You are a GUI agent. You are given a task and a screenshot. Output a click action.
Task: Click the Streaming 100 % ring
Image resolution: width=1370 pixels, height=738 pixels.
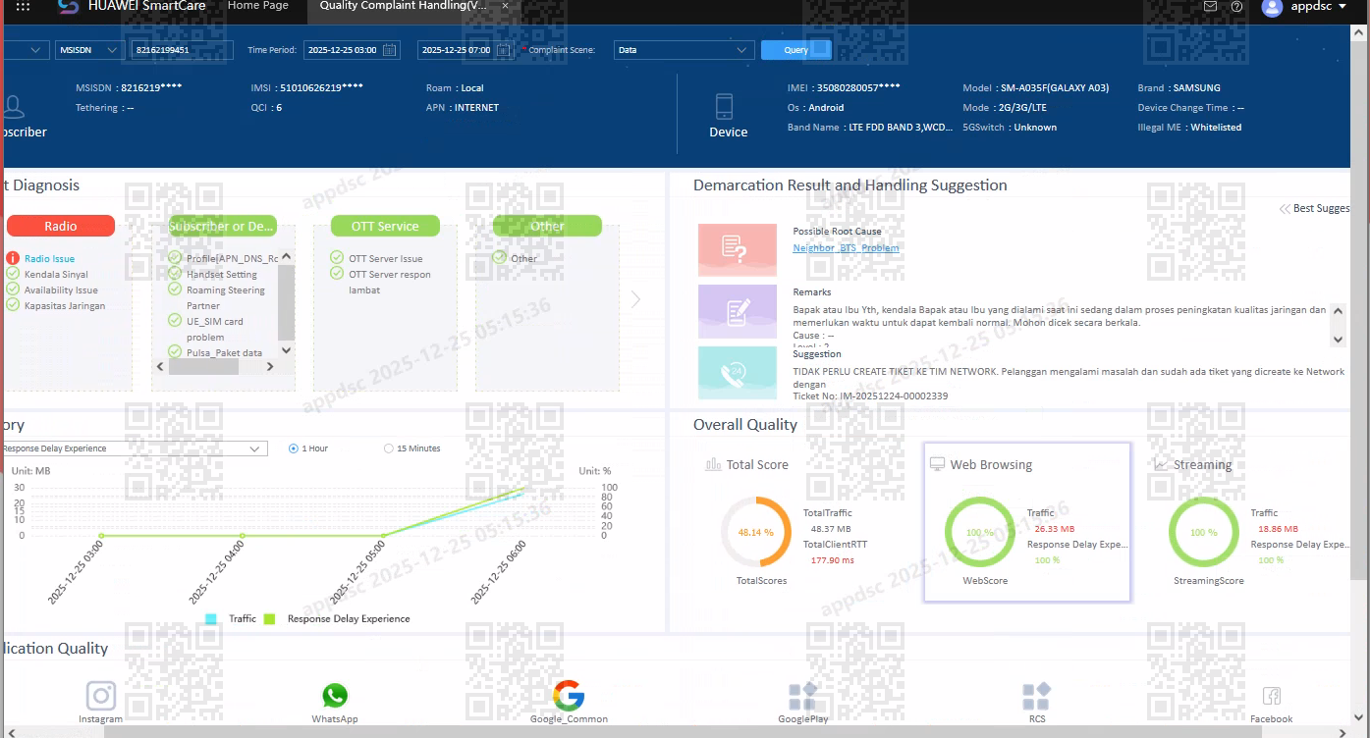pos(1204,532)
